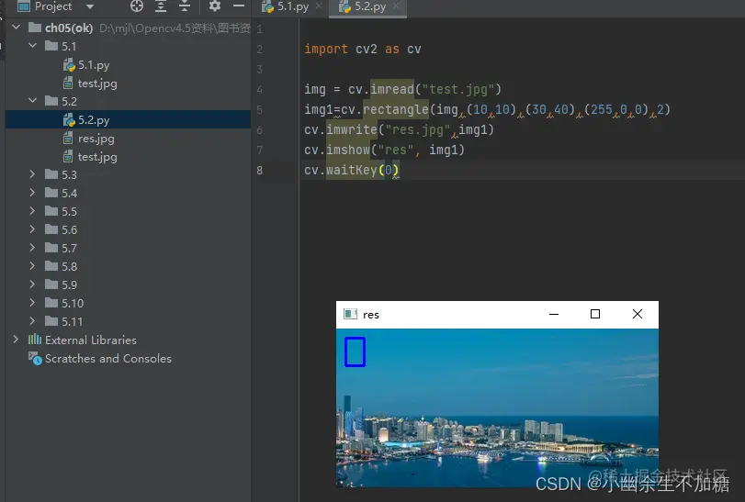Viewport: 745px width, 502px height.
Task: Click the Select Opened File target icon
Action: tap(137, 6)
